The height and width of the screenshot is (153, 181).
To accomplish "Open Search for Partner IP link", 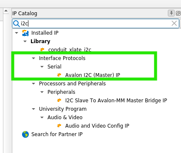I will (57, 134).
